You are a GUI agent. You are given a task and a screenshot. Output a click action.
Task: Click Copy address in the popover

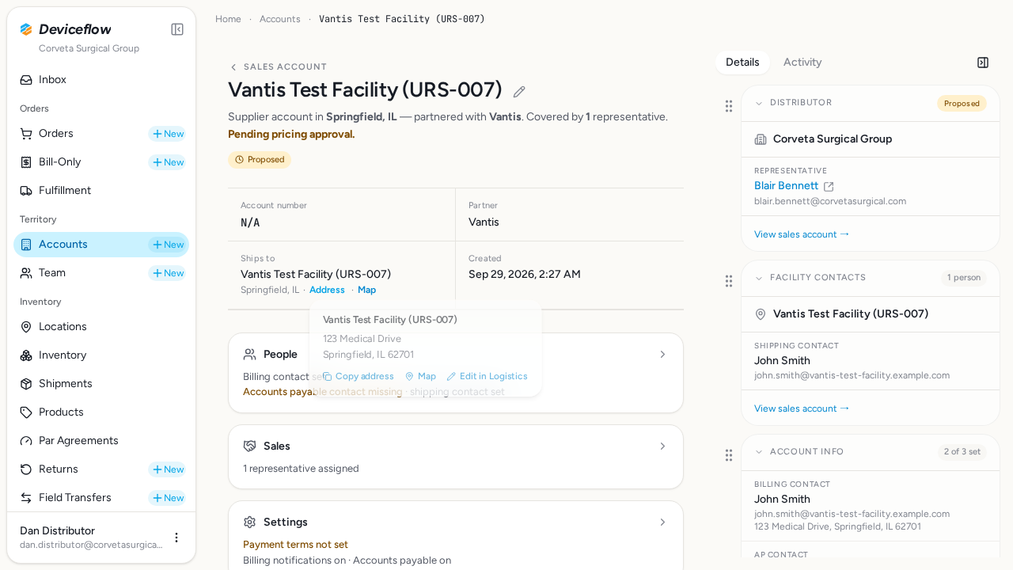coord(359,377)
